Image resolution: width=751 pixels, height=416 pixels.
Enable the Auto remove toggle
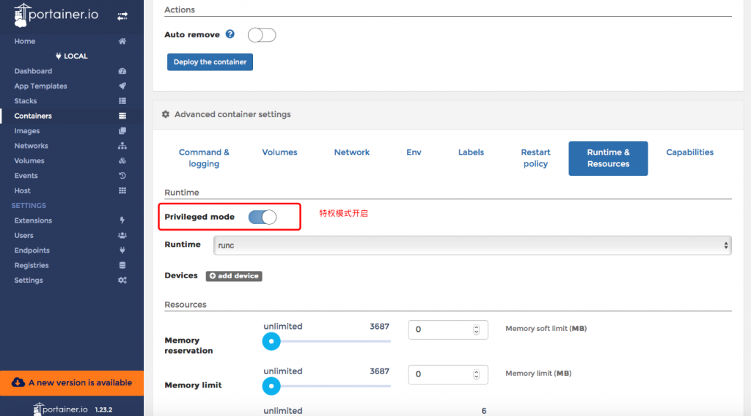262,35
